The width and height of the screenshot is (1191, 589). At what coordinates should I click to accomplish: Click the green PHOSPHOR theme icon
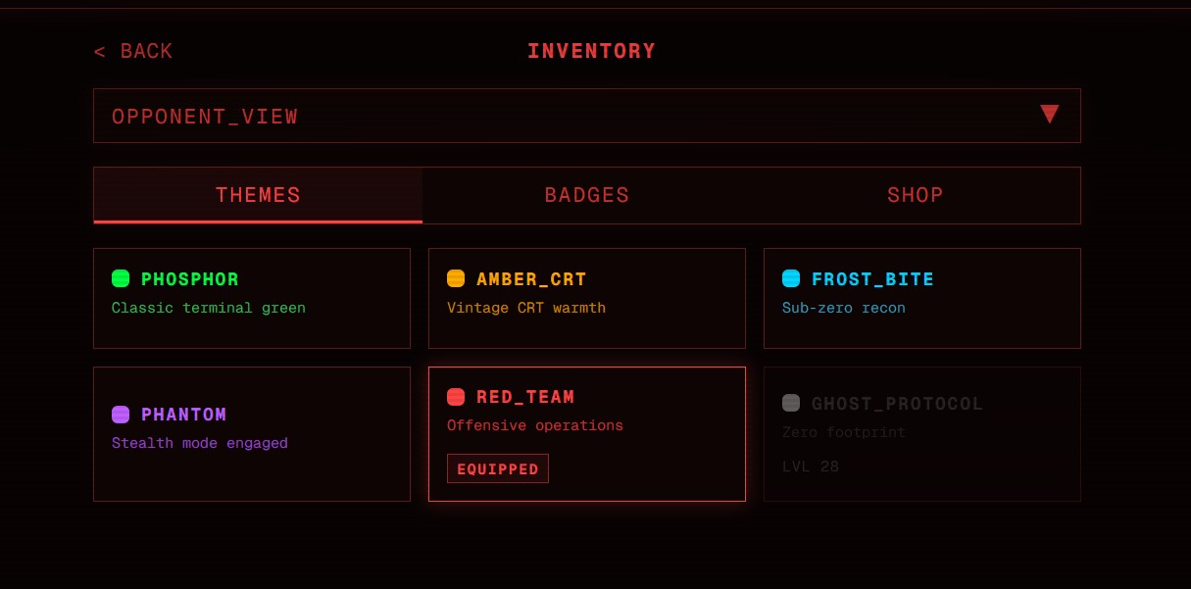121,278
